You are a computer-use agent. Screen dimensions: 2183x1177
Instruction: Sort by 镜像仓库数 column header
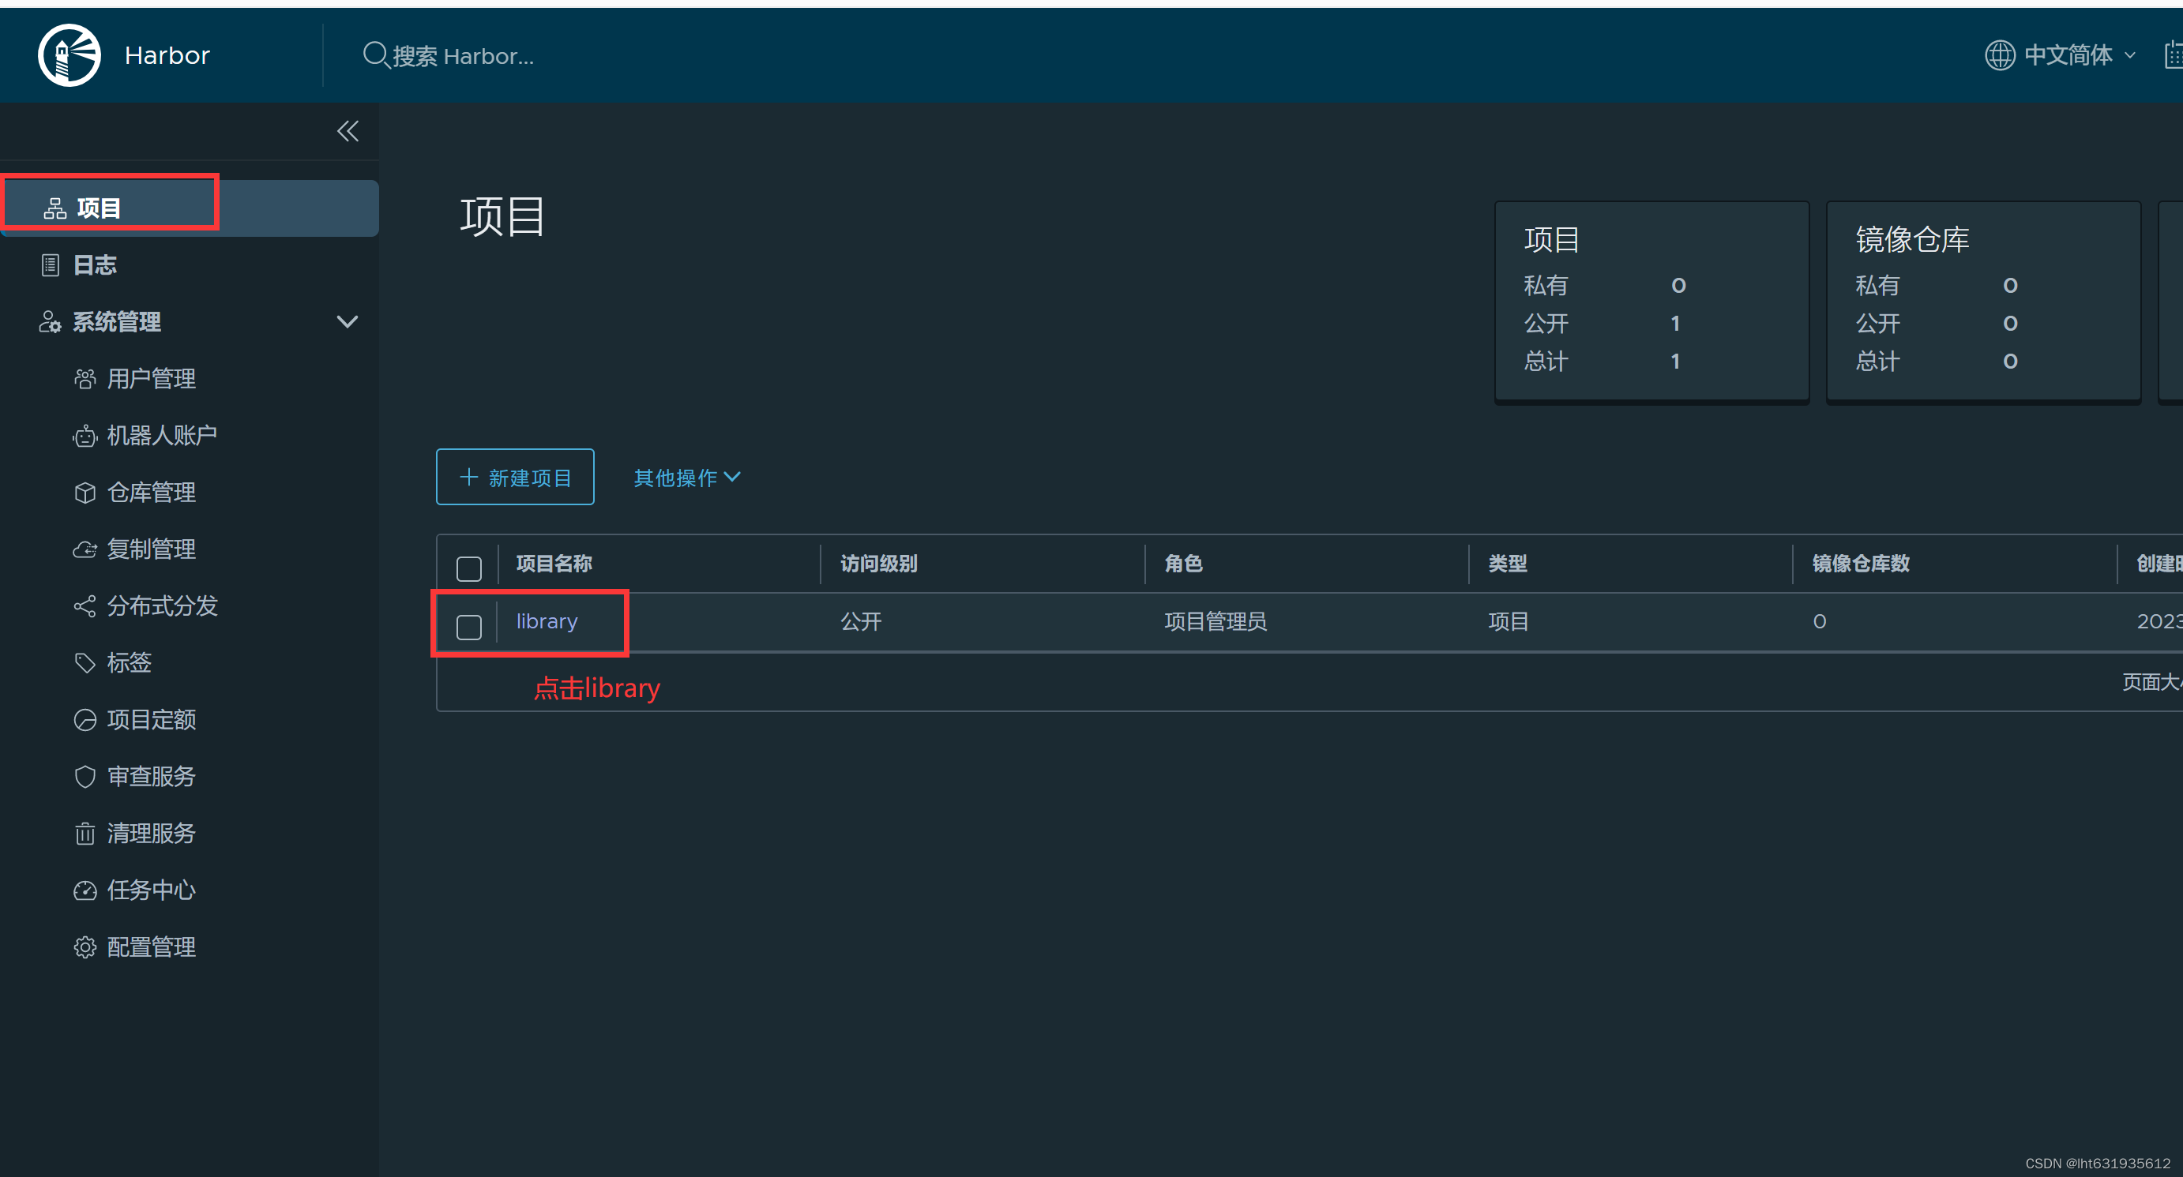pyautogui.click(x=1861, y=564)
